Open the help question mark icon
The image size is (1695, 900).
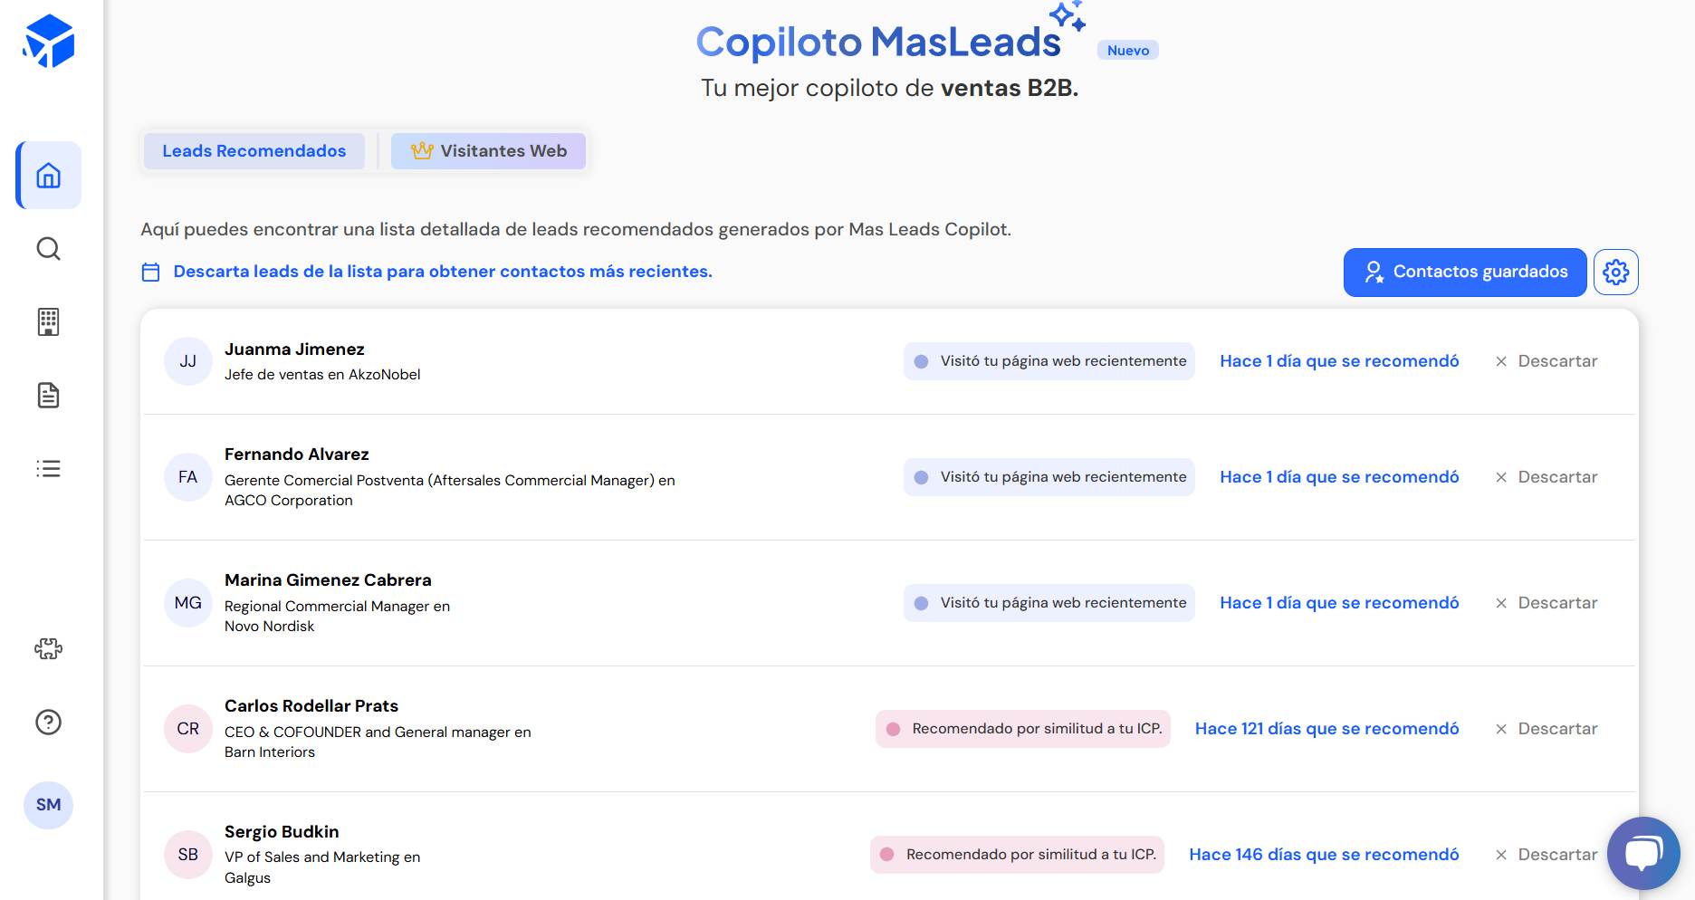coord(49,722)
